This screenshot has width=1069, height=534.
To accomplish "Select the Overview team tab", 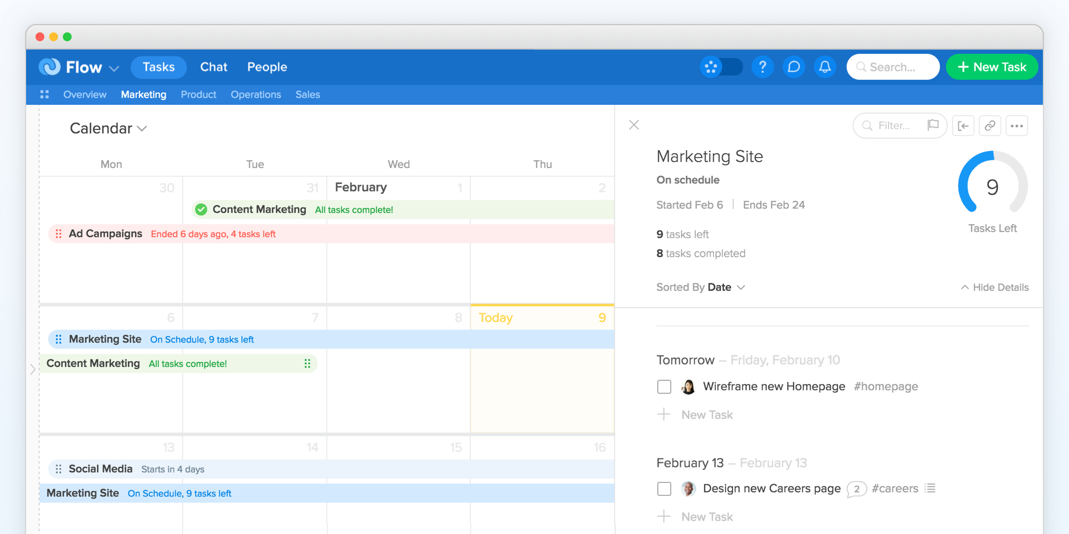I will click(x=85, y=94).
